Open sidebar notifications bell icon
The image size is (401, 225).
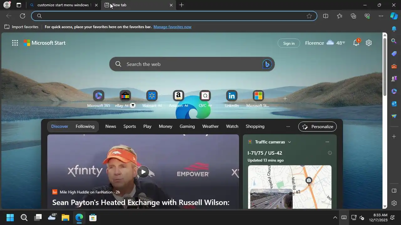coord(394,29)
